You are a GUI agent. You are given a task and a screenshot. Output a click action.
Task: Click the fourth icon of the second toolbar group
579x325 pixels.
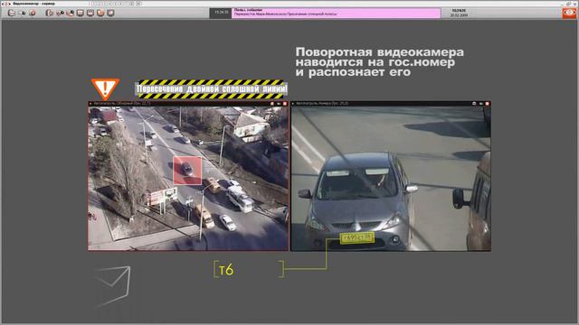(81, 13)
